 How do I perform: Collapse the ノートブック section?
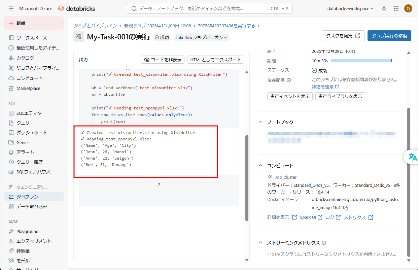point(260,122)
